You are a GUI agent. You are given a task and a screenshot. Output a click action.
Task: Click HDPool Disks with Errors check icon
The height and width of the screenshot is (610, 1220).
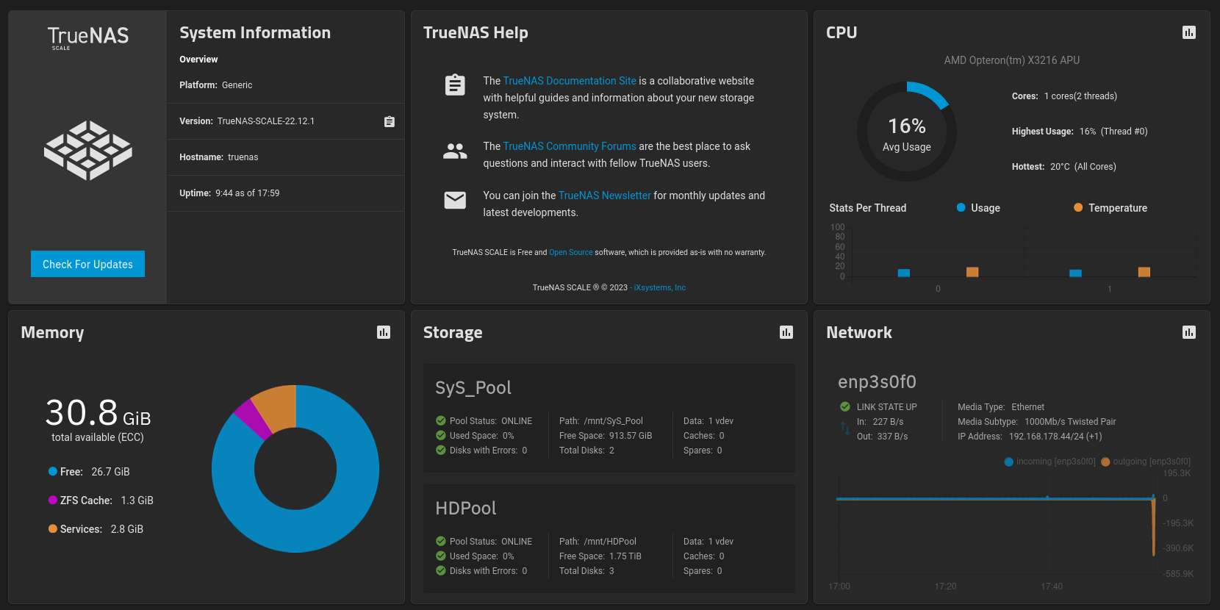[441, 571]
